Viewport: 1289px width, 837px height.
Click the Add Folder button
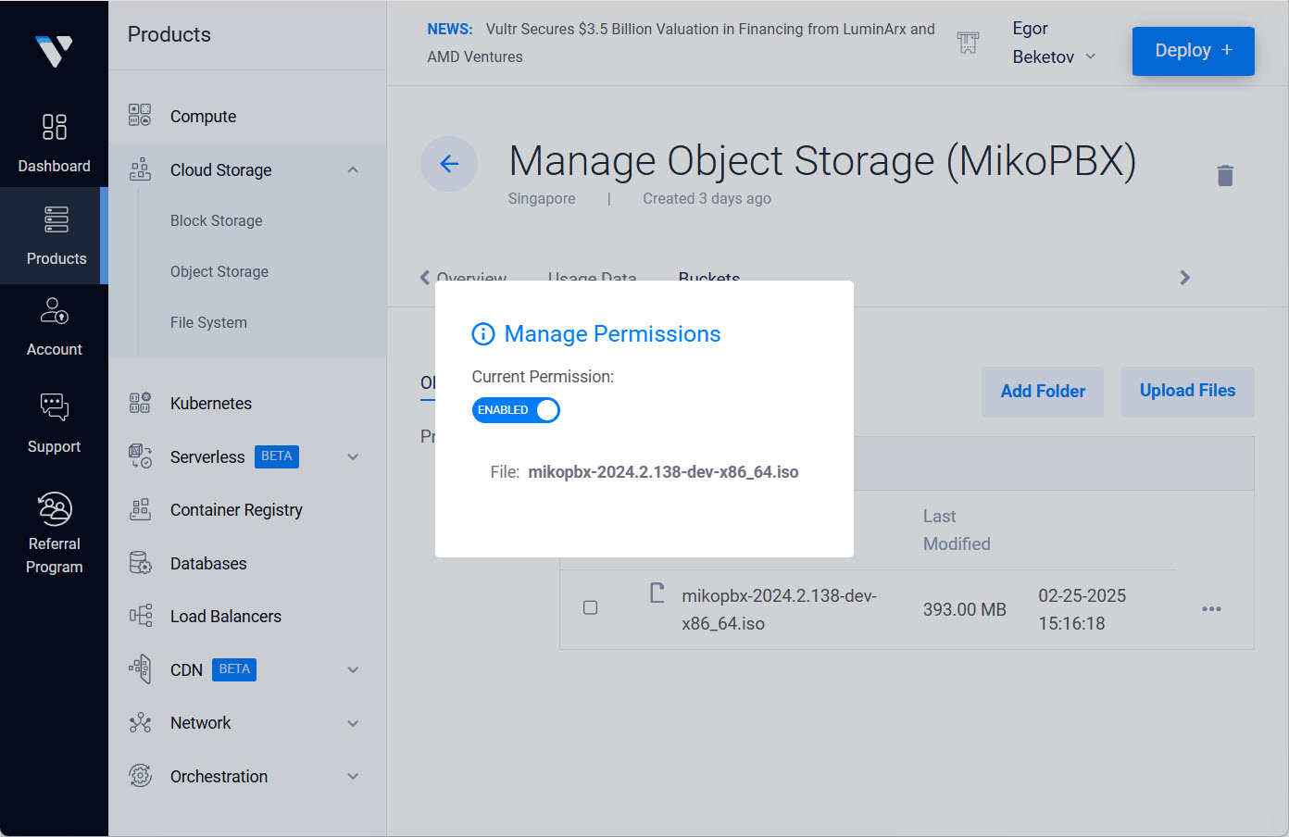click(x=1042, y=392)
